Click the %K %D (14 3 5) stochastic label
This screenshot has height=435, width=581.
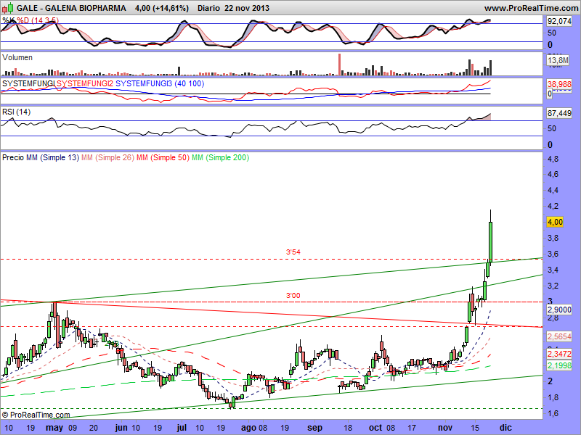[31, 20]
